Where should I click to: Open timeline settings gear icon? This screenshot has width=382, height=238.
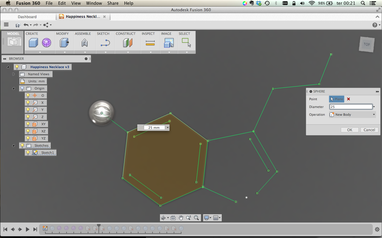377,229
